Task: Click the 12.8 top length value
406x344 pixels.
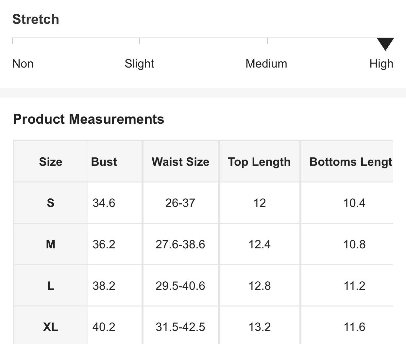Action: [x=260, y=286]
